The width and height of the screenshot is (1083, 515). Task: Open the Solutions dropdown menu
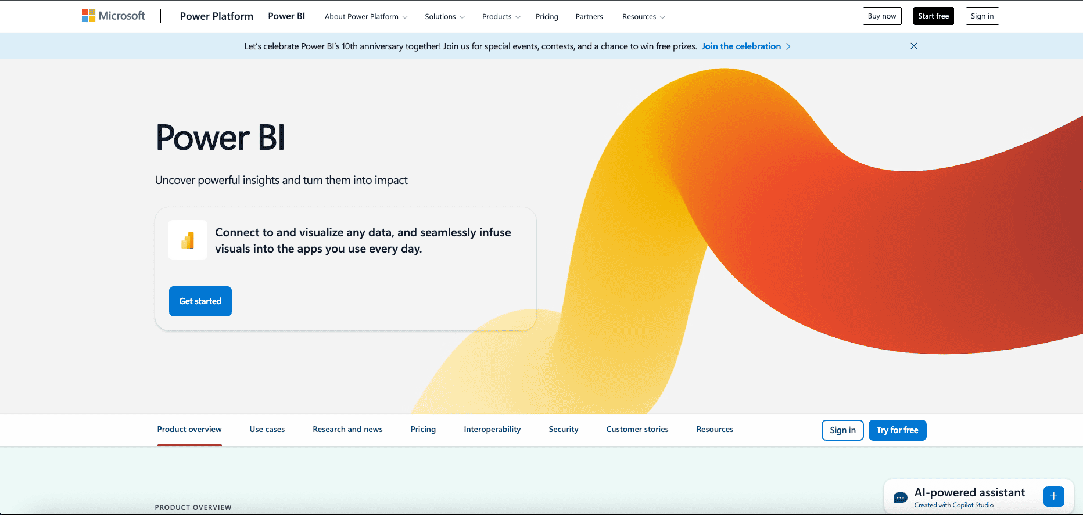pos(444,17)
